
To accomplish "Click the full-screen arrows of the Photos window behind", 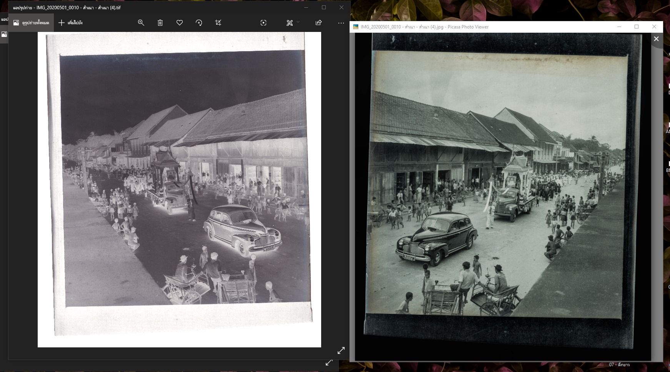I will point(329,362).
